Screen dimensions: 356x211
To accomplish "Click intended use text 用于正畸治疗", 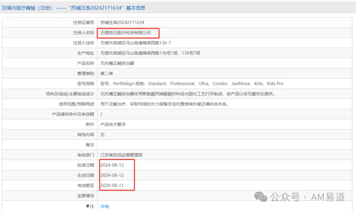I will pos(113,104).
